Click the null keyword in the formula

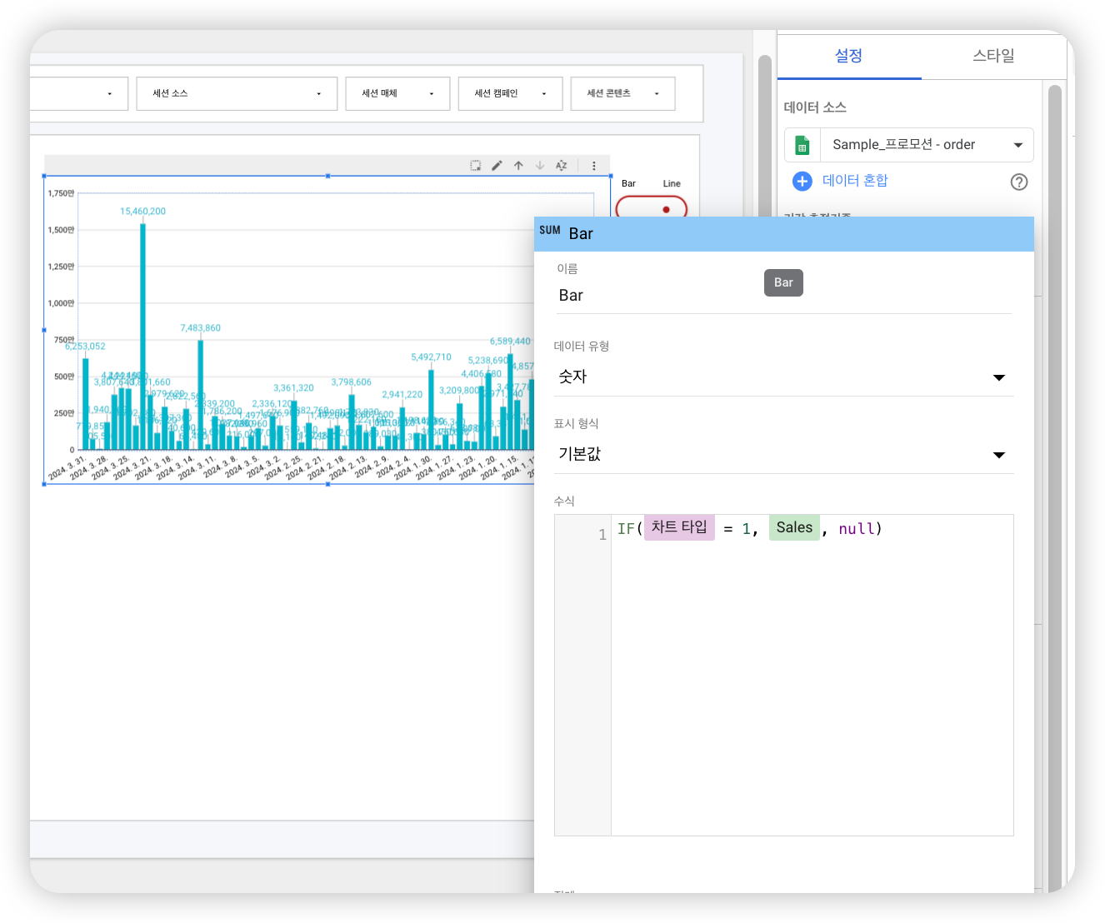(857, 529)
